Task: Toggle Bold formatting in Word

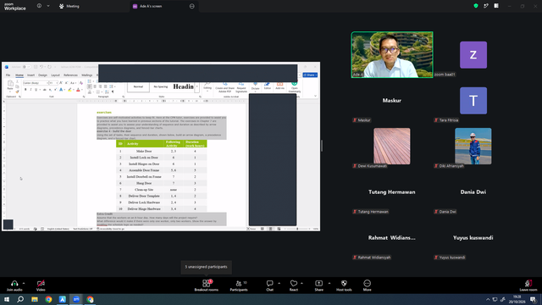Action: click(25, 90)
